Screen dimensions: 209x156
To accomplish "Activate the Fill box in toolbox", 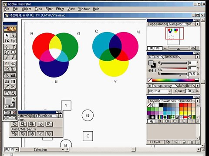I will (x=8, y=101).
